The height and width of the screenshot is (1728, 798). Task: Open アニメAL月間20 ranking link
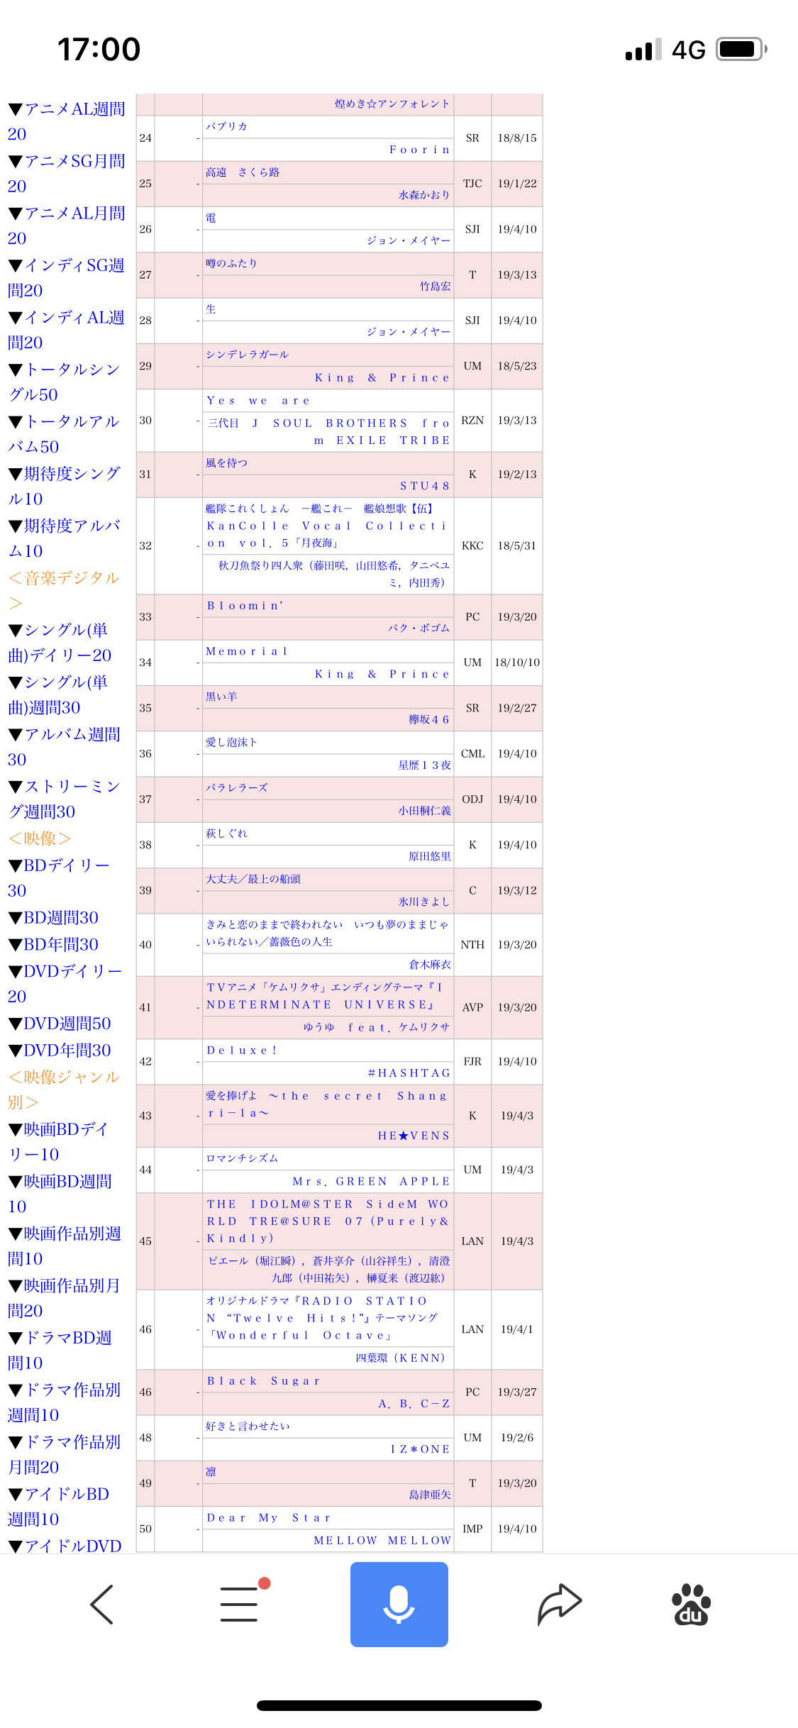pyautogui.click(x=67, y=226)
